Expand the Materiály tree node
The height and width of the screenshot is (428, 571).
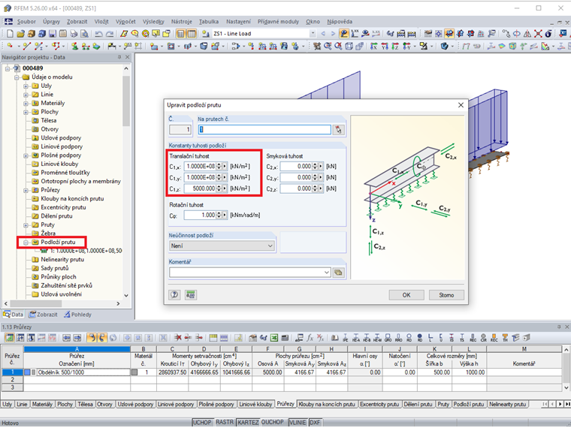(26, 104)
